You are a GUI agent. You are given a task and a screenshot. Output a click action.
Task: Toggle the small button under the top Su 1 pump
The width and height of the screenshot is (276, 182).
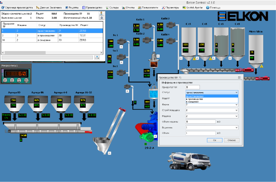121,46
